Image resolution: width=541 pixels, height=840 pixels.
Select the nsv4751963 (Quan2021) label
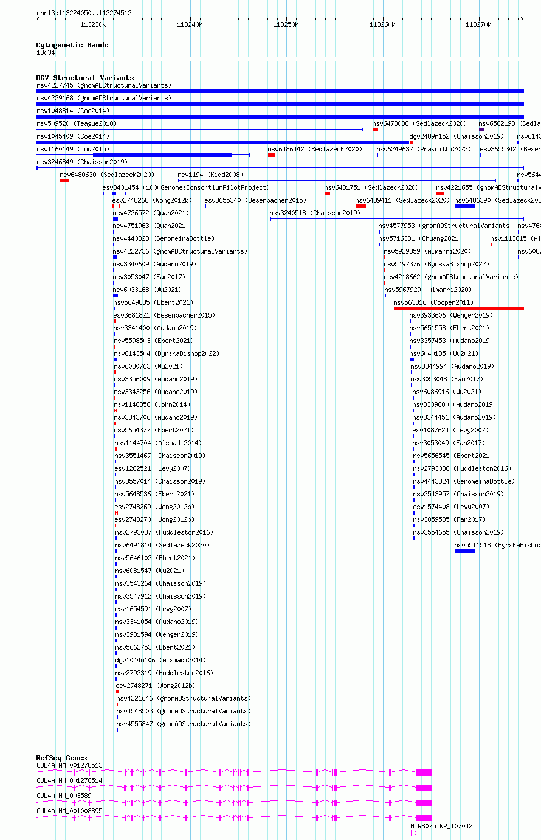(x=151, y=226)
